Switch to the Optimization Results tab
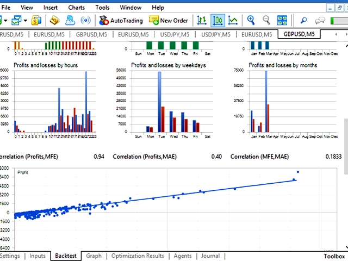This screenshot has width=348, height=261. 138,256
